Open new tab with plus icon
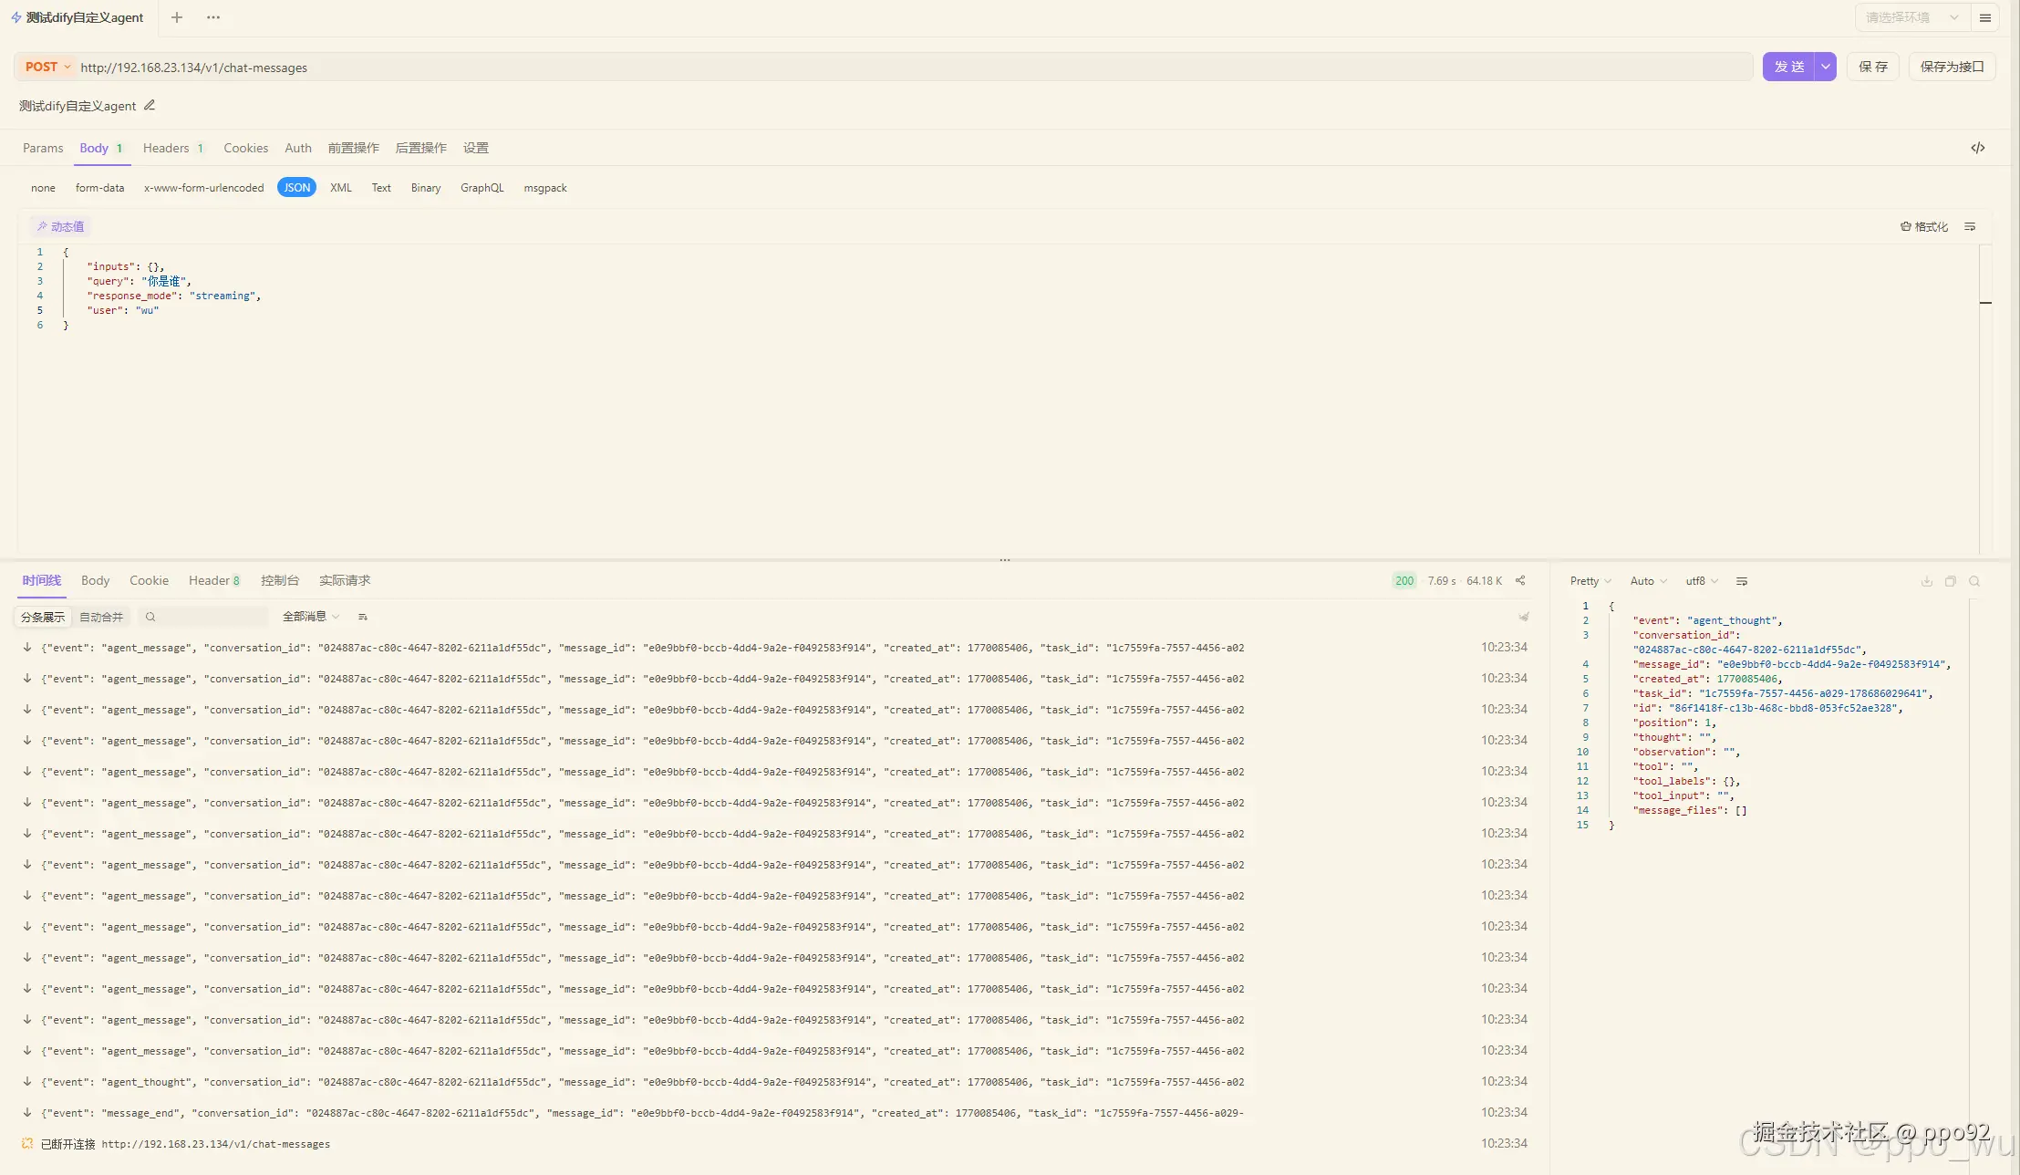The image size is (2020, 1175). coord(177,17)
